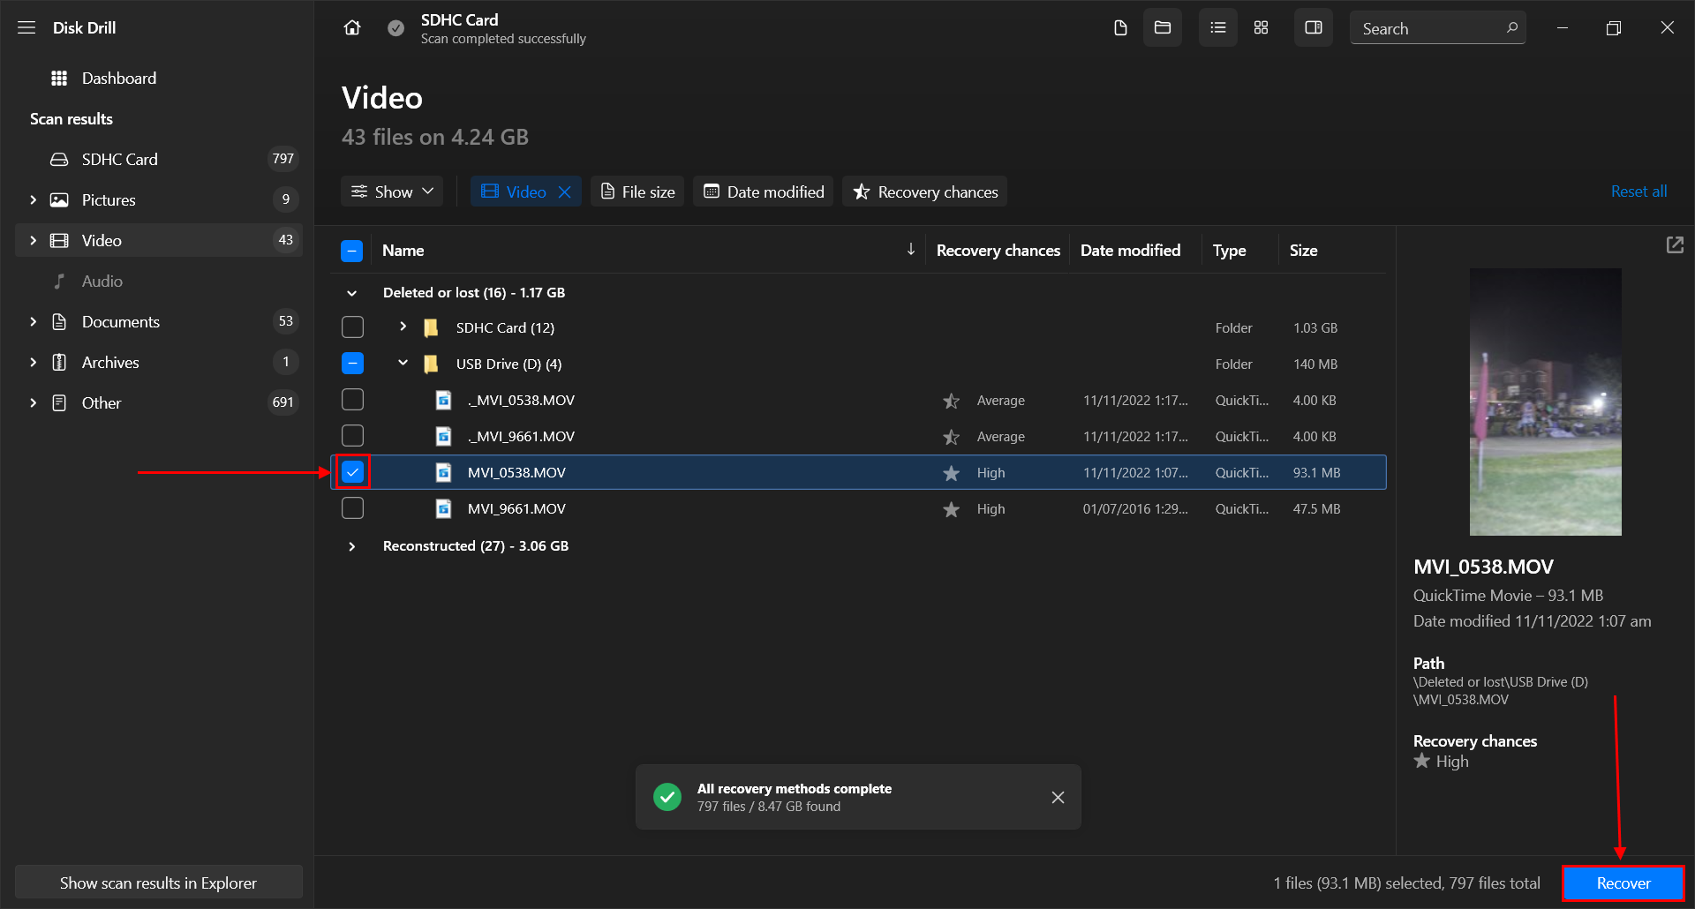Screen dimensions: 1695x909
Task: Click scan completed checkmark status icon
Action: (396, 28)
